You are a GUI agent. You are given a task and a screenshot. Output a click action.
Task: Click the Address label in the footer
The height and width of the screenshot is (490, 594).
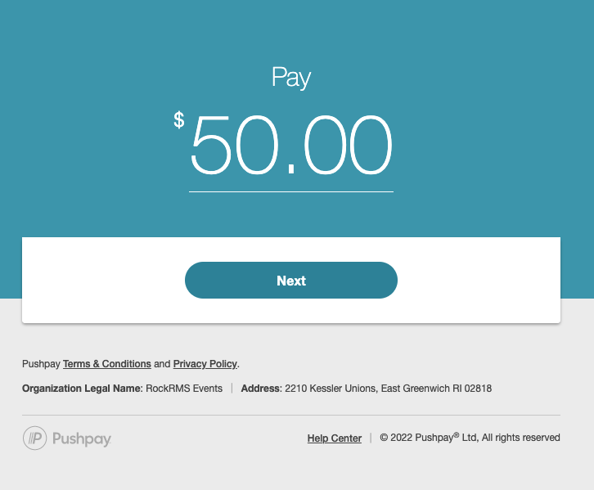point(261,389)
